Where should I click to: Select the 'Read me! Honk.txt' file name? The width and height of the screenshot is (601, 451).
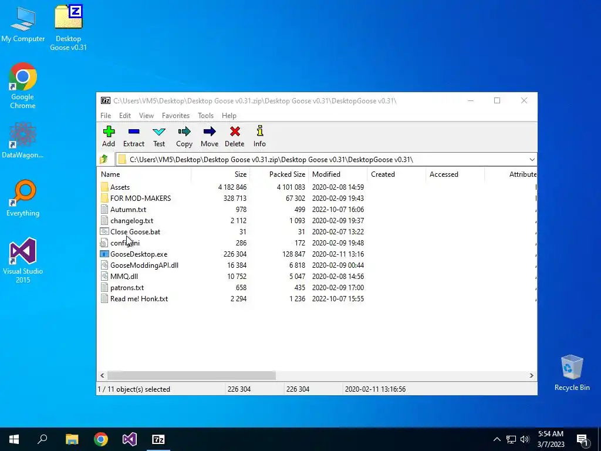click(x=139, y=298)
